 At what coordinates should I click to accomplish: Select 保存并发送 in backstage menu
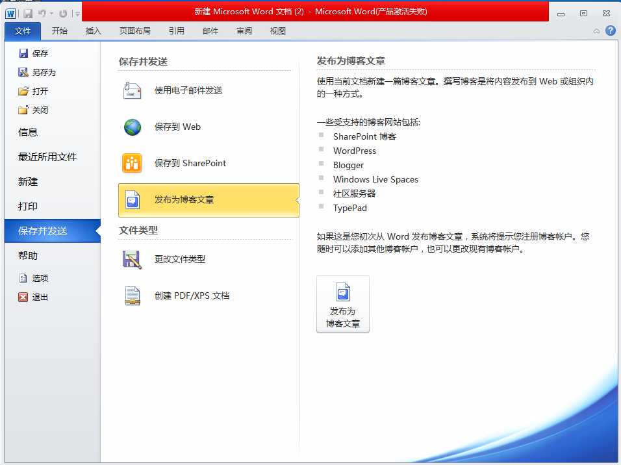tap(52, 231)
